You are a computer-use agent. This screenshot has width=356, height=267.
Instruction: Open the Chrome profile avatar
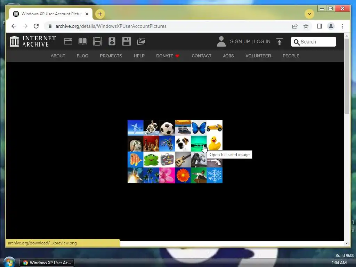point(331,26)
